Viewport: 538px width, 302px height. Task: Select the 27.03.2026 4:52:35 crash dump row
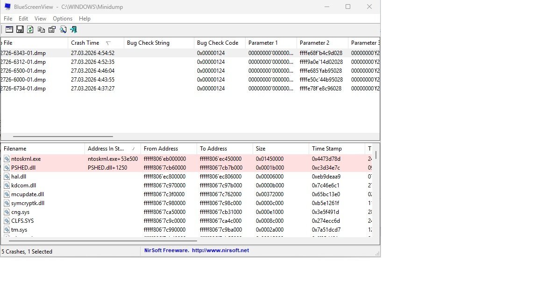point(92,62)
